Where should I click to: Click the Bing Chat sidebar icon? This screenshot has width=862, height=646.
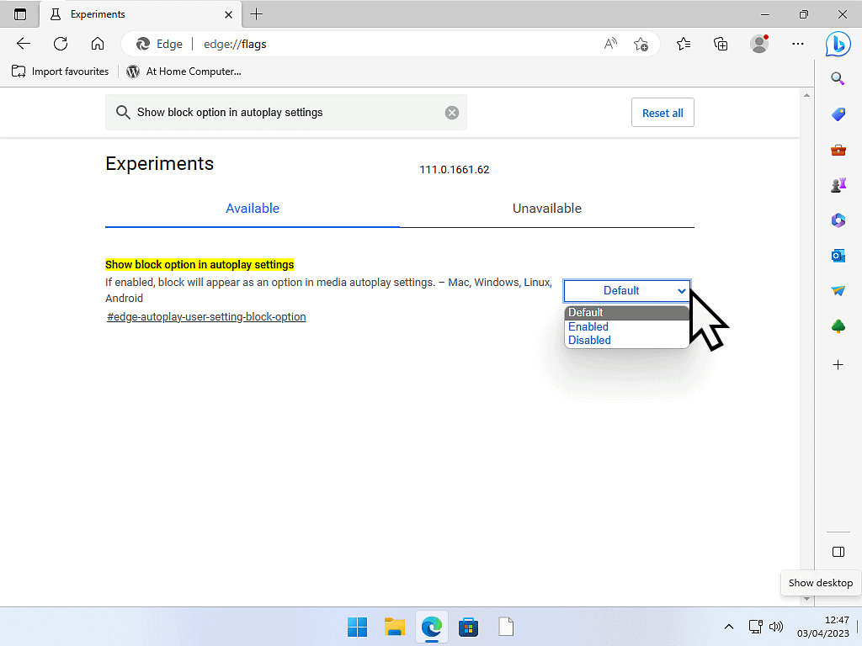click(838, 44)
